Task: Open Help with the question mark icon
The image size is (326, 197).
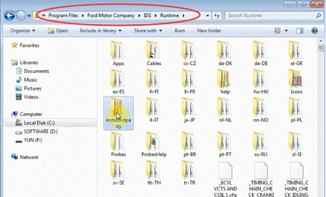Action: coord(315,31)
